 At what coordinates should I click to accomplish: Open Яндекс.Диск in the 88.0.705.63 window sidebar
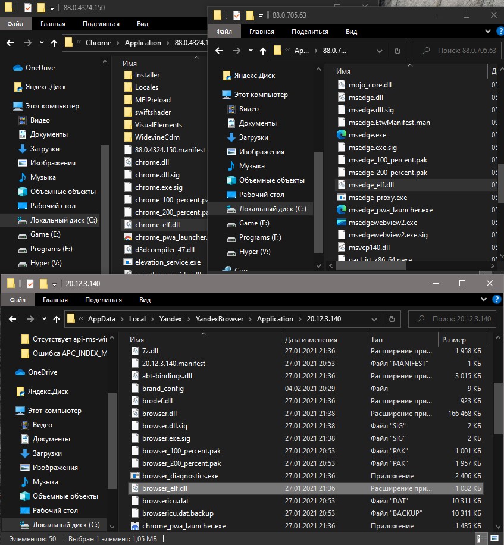coord(249,76)
